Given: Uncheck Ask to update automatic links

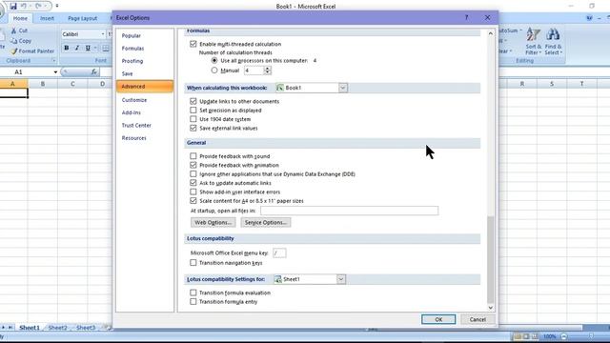Looking at the screenshot, I should (x=193, y=183).
